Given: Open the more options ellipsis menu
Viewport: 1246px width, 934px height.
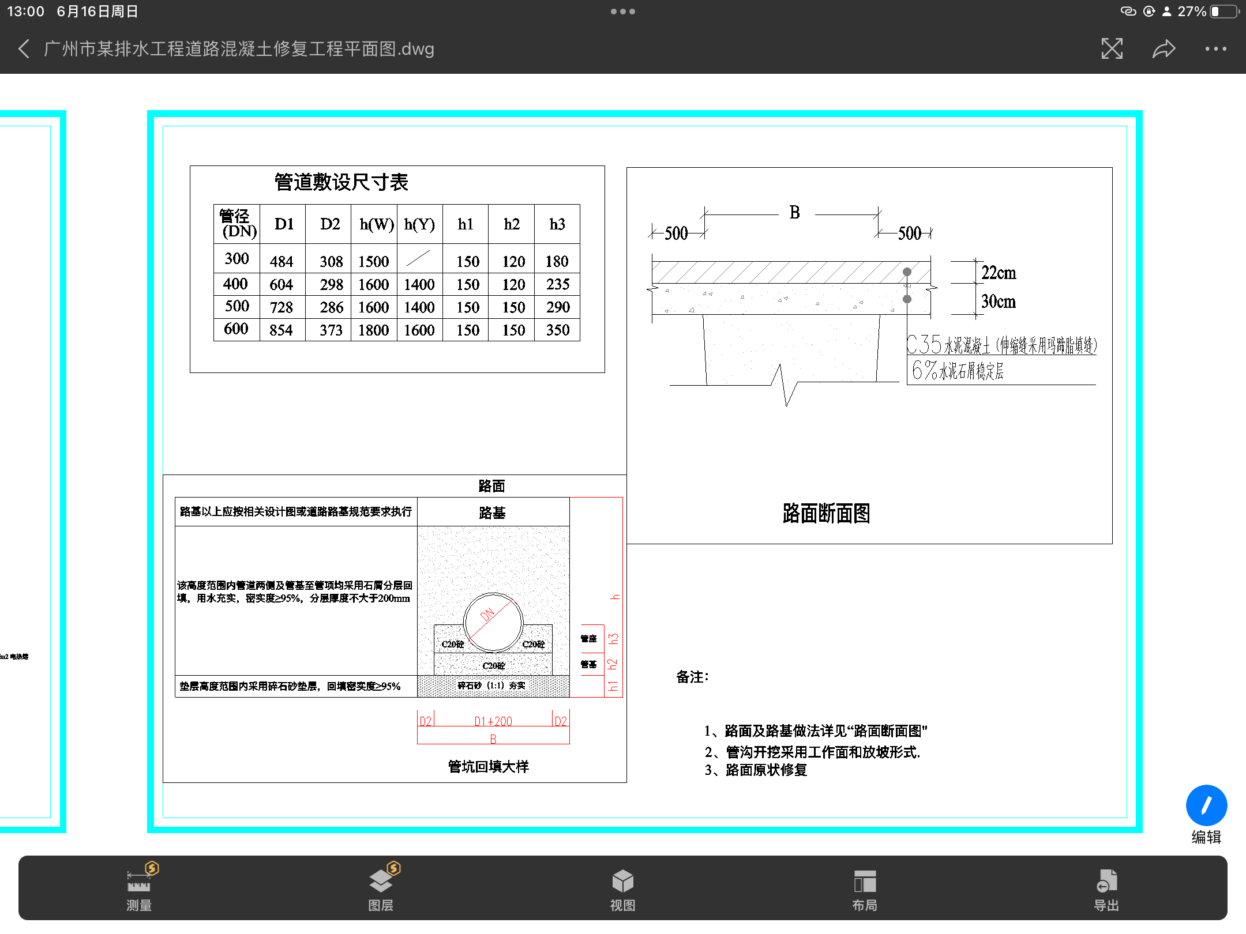Looking at the screenshot, I should 1215,49.
